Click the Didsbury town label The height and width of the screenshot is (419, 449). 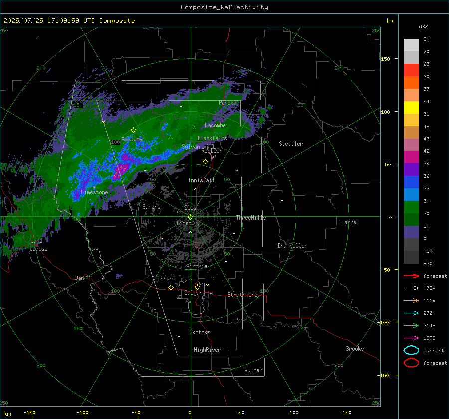point(188,223)
